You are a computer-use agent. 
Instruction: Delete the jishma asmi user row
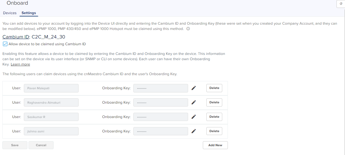(x=214, y=131)
